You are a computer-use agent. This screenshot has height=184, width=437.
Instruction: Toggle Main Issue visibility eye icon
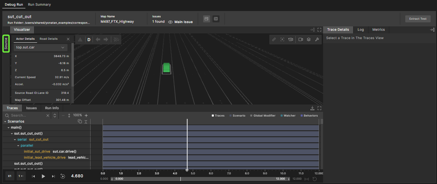tap(170, 22)
